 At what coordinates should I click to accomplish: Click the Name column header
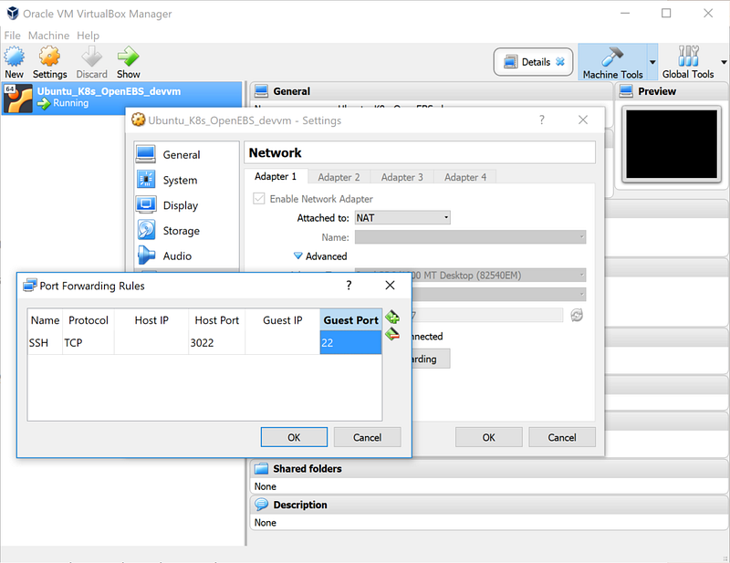(45, 320)
